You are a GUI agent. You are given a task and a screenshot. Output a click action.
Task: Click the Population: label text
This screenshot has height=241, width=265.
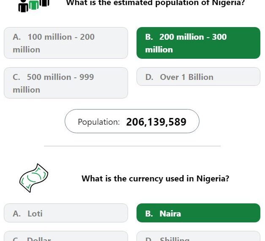pyautogui.click(x=99, y=122)
